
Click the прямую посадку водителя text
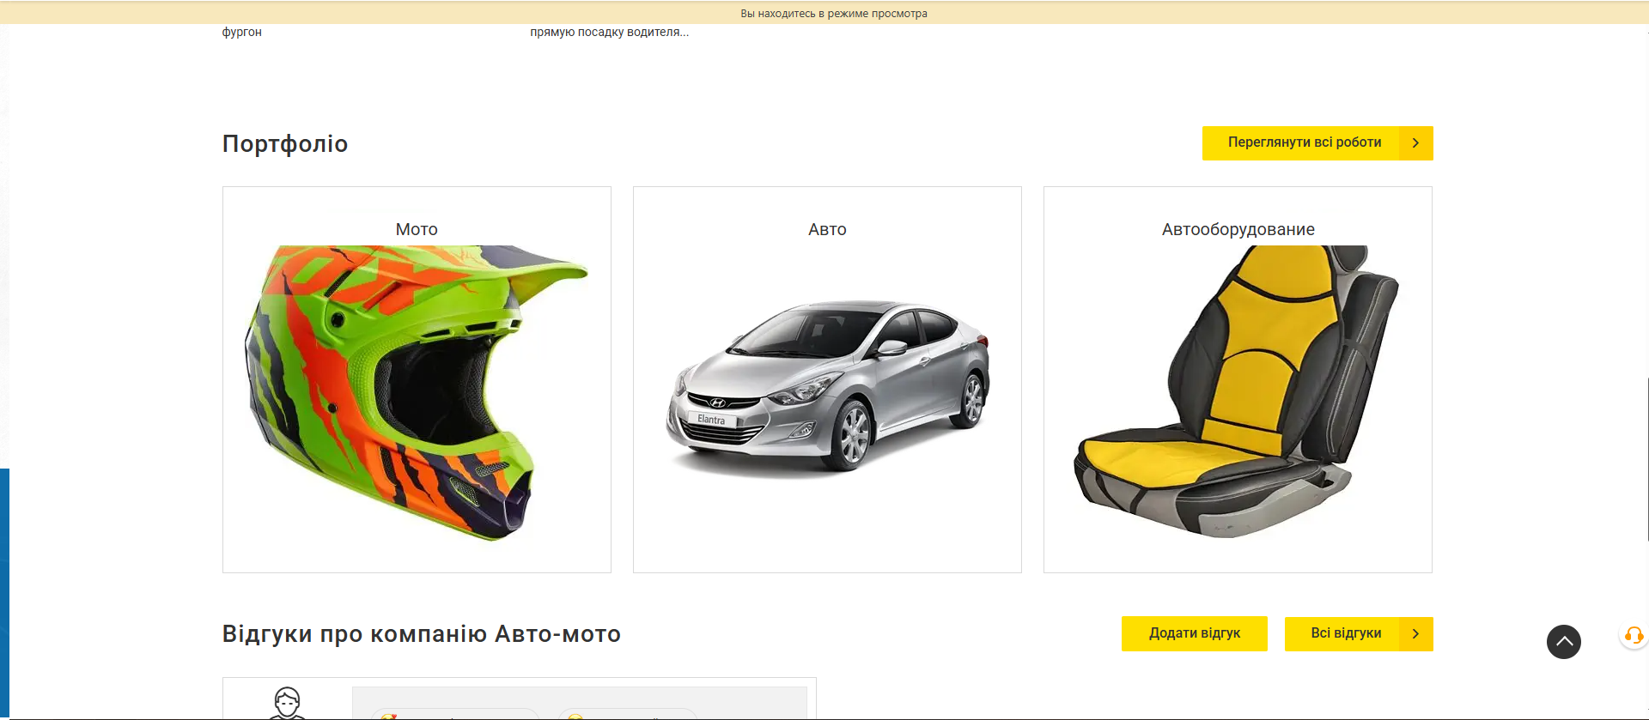609,32
